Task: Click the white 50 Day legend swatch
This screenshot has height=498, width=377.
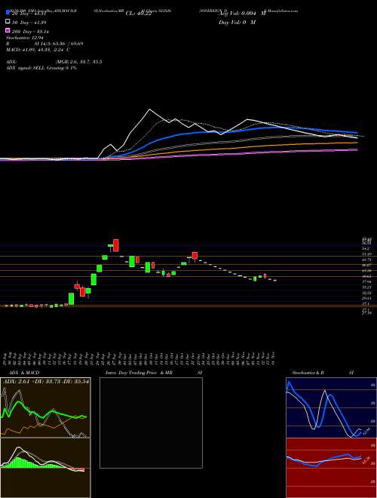Action: (x=8, y=22)
